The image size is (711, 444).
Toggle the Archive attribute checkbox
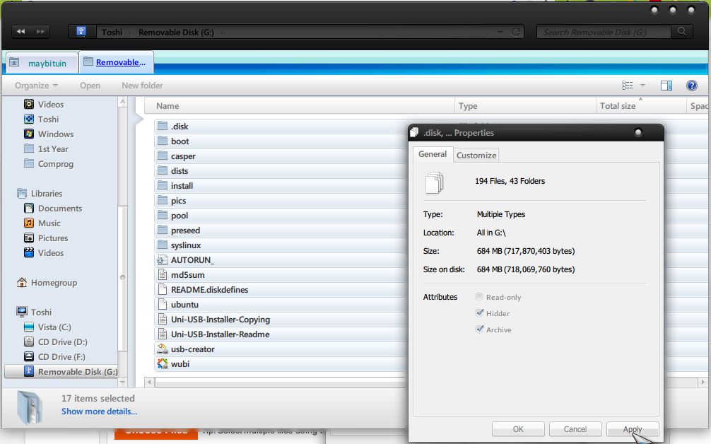(479, 329)
